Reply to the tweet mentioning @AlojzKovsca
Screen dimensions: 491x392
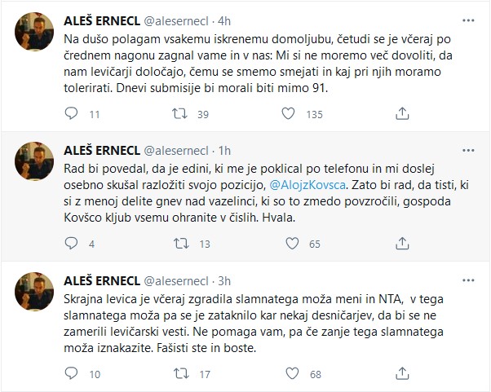coord(70,243)
